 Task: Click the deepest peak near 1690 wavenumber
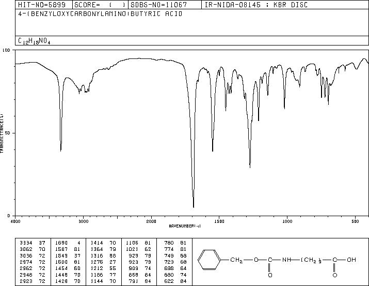[194, 207]
